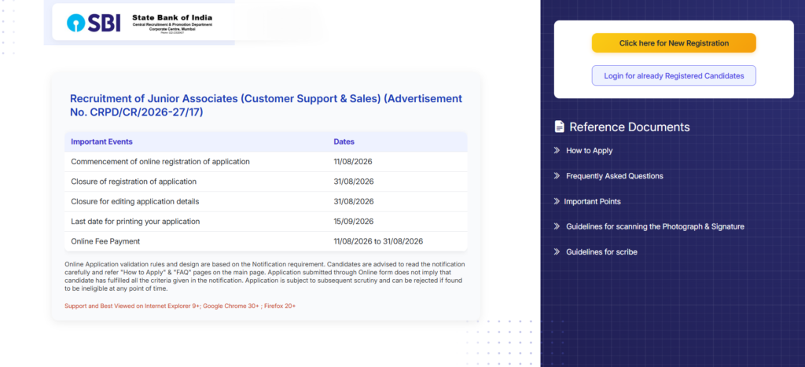The width and height of the screenshot is (805, 367).
Task: Click the State Bank of India header text
Action: (x=172, y=18)
